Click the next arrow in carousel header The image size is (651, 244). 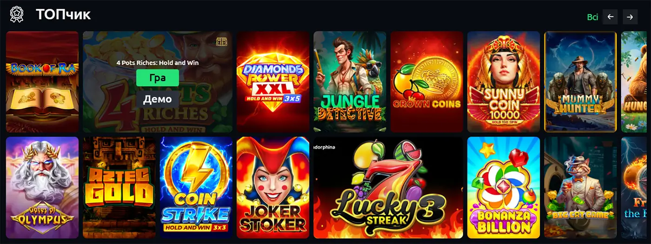point(630,17)
